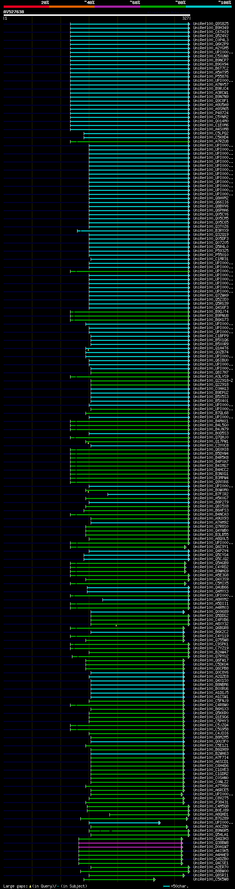Select hit label UniRef100_A8Q0L5
This screenshot has height=889, width=235.
point(211,538)
